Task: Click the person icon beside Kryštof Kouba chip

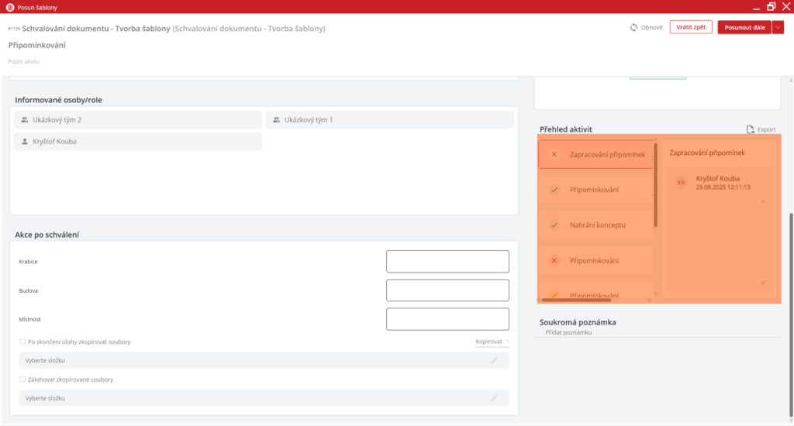Action: click(24, 142)
